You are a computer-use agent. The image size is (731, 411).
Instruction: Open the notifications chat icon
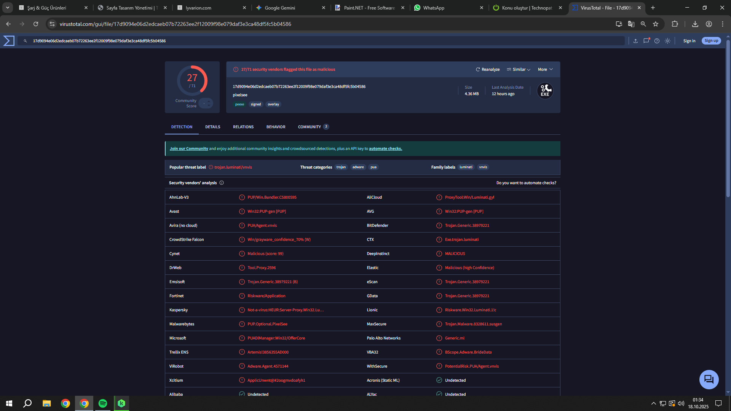[646, 41]
